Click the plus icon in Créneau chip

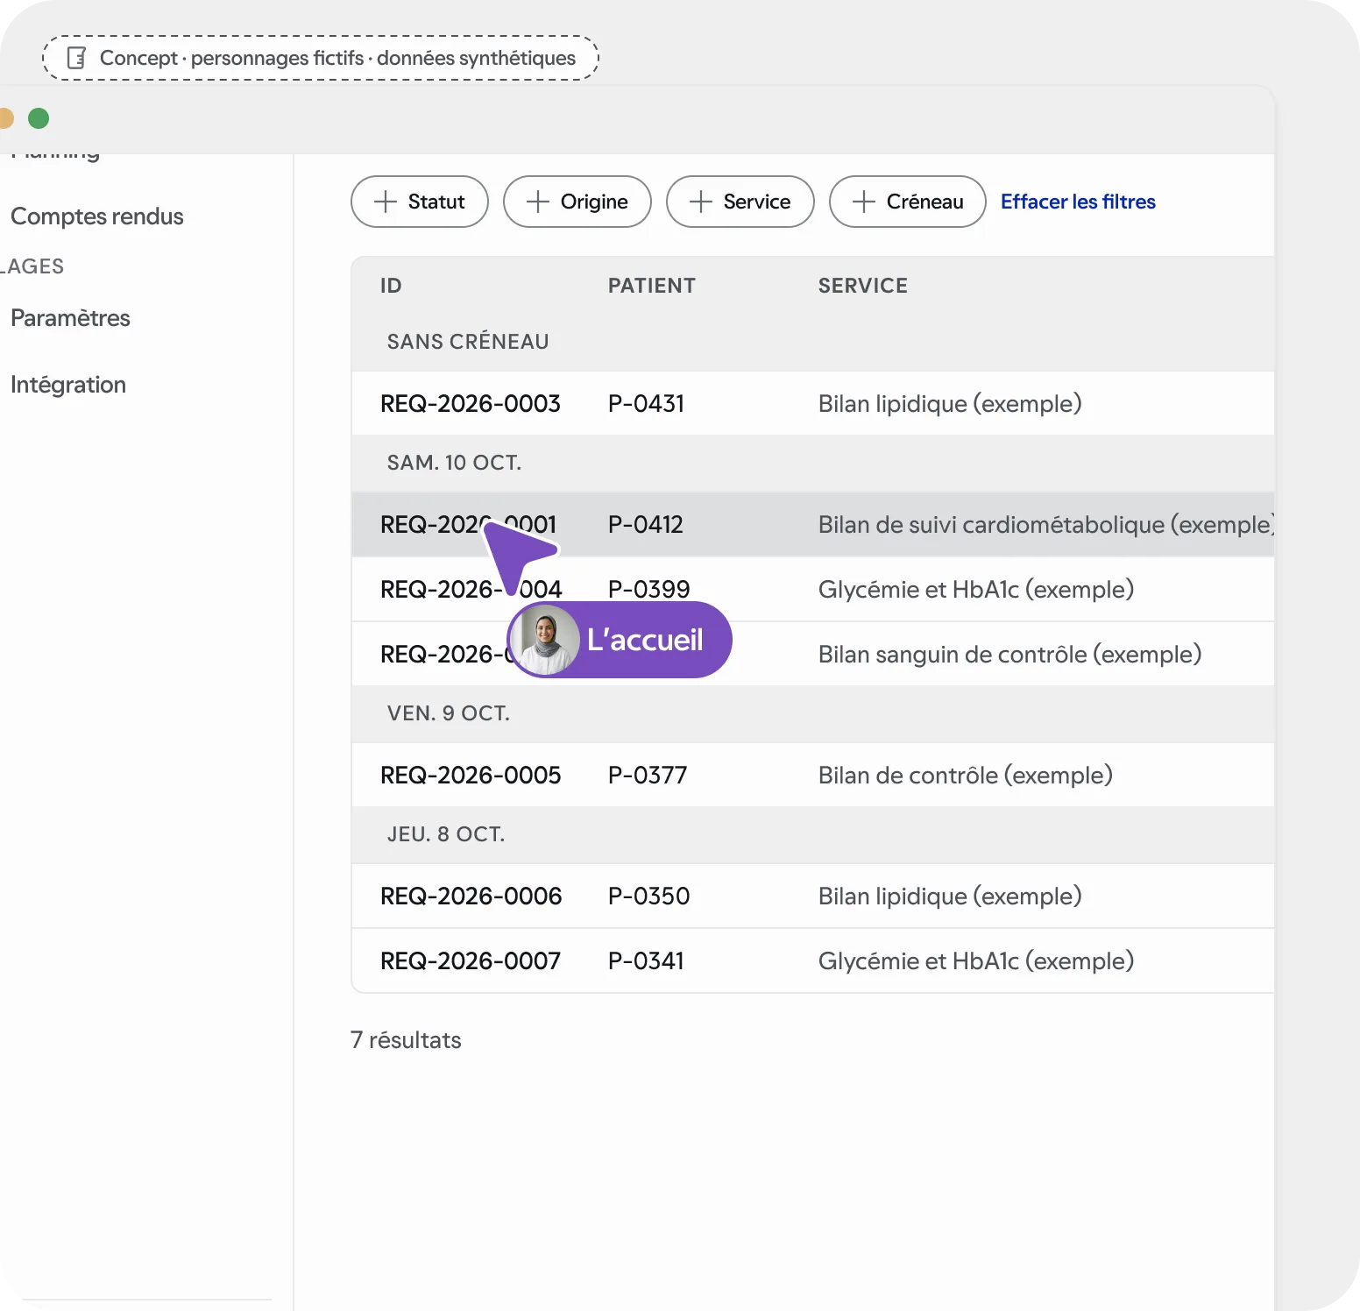click(x=864, y=202)
